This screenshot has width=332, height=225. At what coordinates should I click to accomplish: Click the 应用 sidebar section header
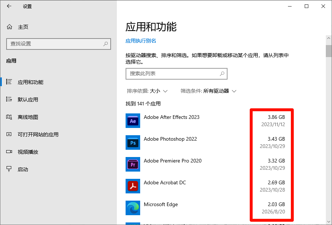[11, 61]
